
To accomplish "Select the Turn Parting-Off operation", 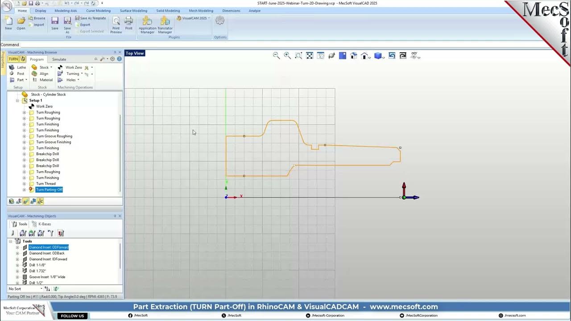I will pos(49,189).
